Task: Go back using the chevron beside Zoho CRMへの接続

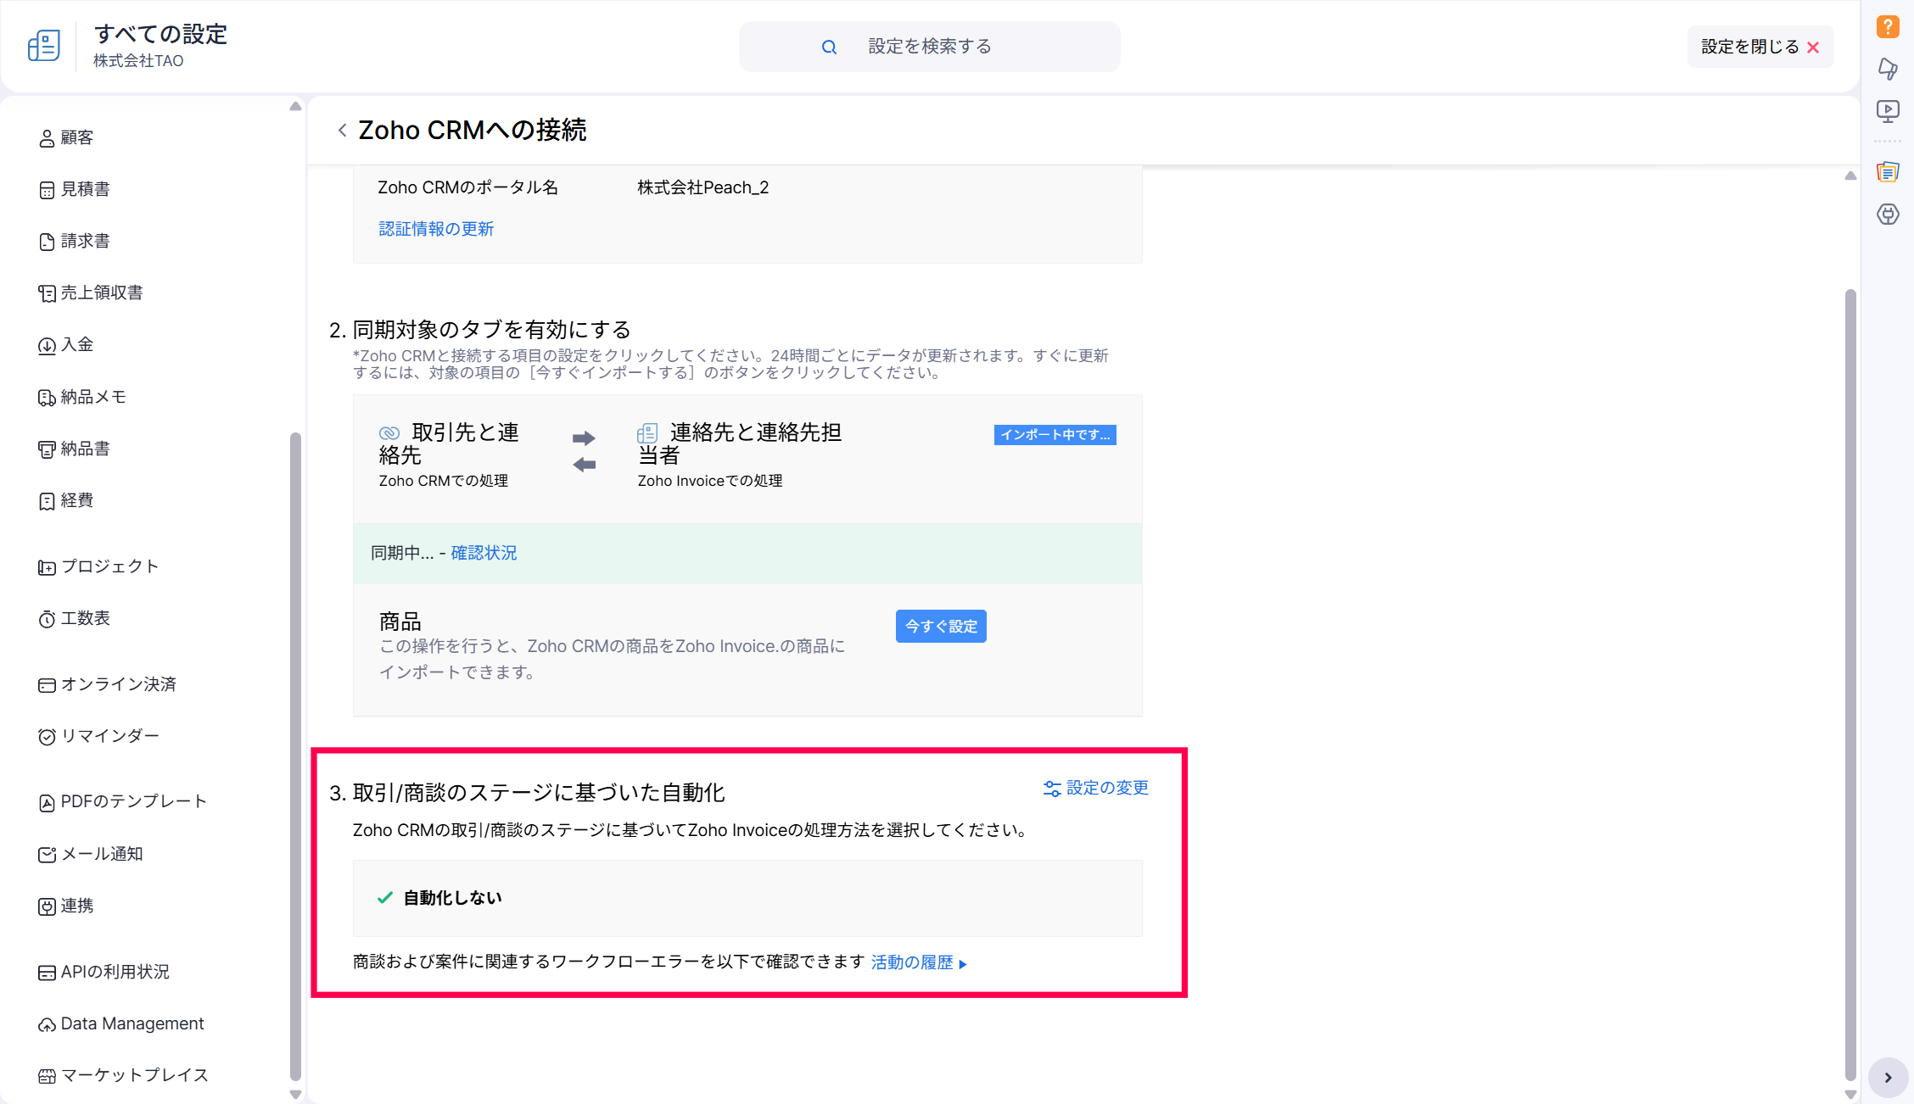Action: (x=342, y=131)
